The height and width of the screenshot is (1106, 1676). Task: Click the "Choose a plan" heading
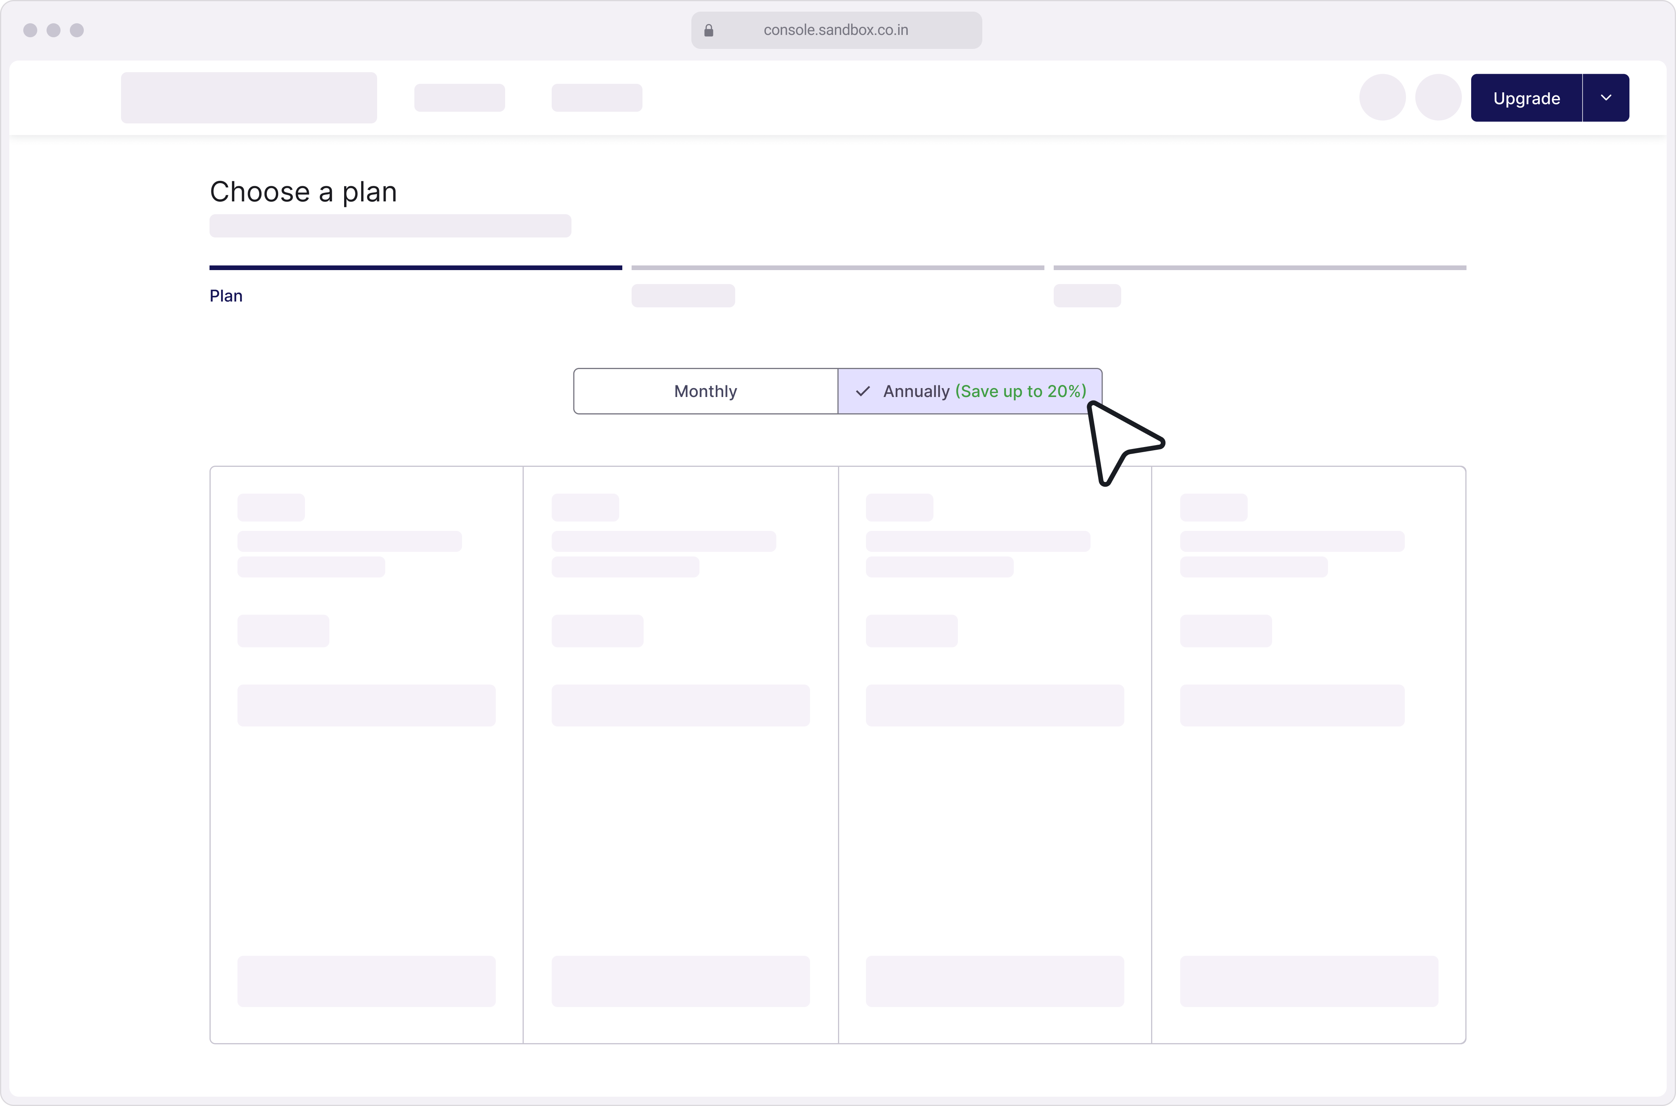303,192
